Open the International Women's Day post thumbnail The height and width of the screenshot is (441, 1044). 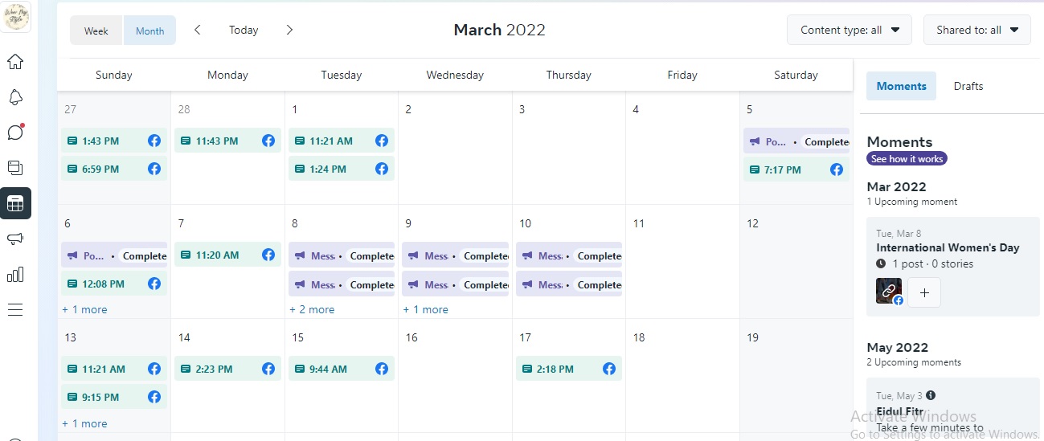click(x=889, y=292)
